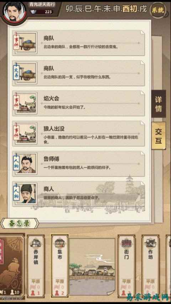Screen dimensions: 171x304
Task: Open the rickshaw traveler card
Action: click(x=12, y=265)
